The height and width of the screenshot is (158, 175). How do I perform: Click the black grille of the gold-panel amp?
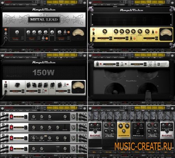click(131, 19)
